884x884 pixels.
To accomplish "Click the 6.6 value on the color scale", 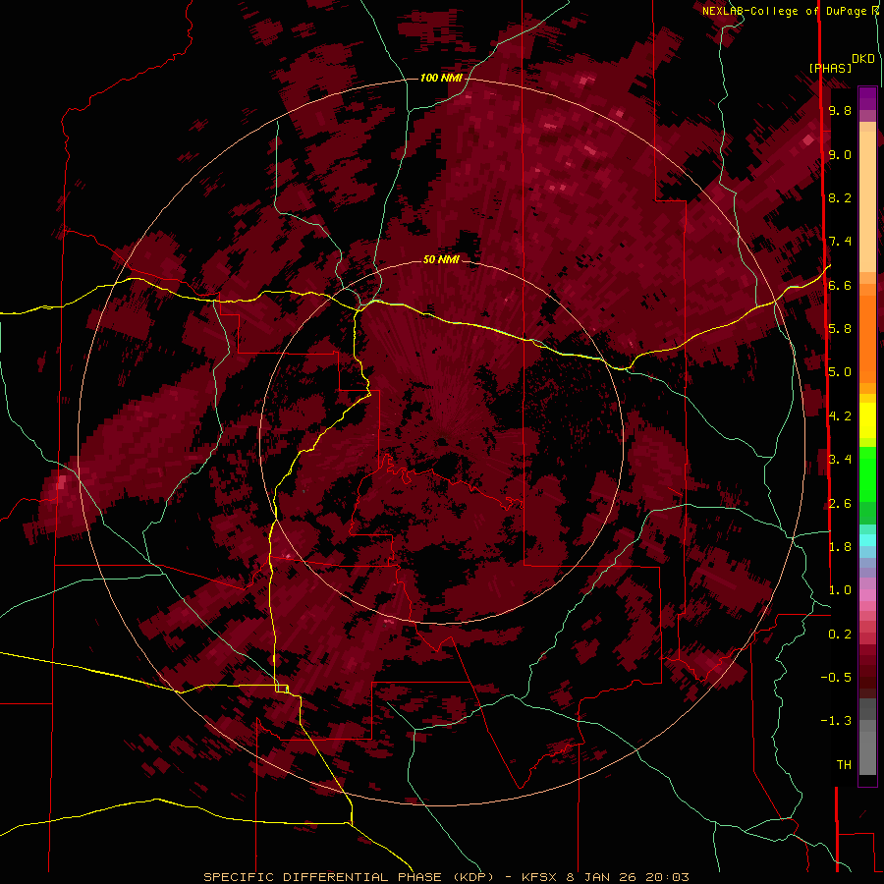I will [840, 286].
